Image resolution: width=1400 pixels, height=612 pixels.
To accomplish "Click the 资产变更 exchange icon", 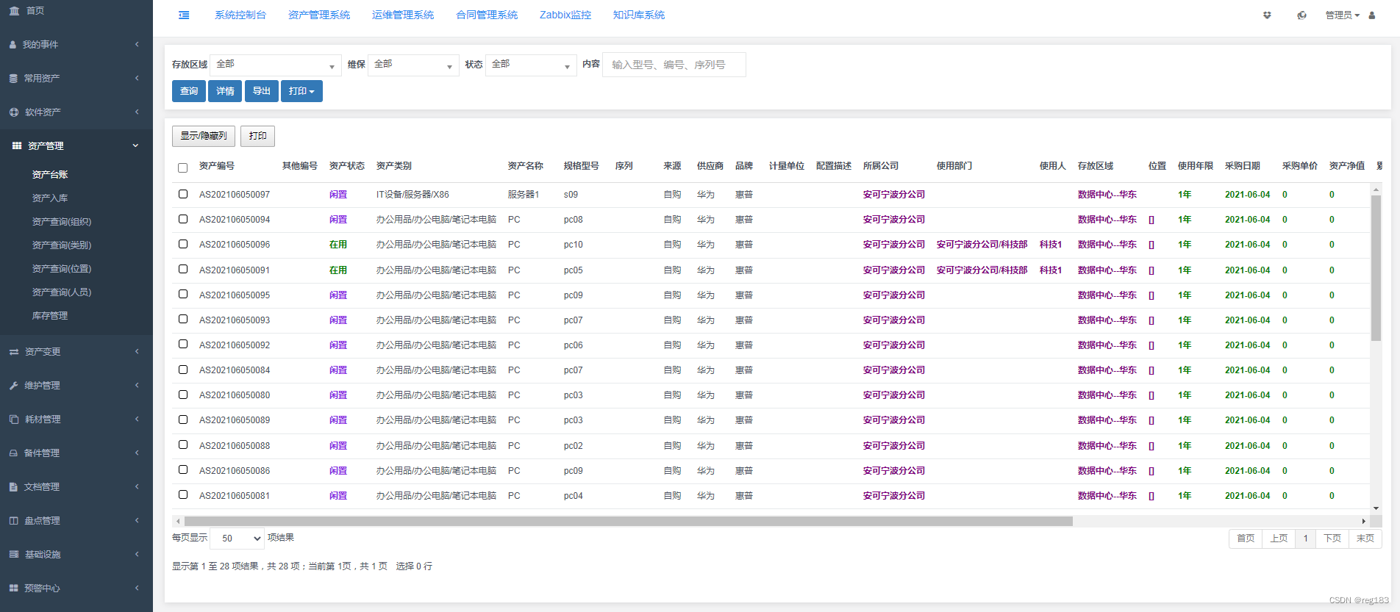I will click(x=14, y=352).
